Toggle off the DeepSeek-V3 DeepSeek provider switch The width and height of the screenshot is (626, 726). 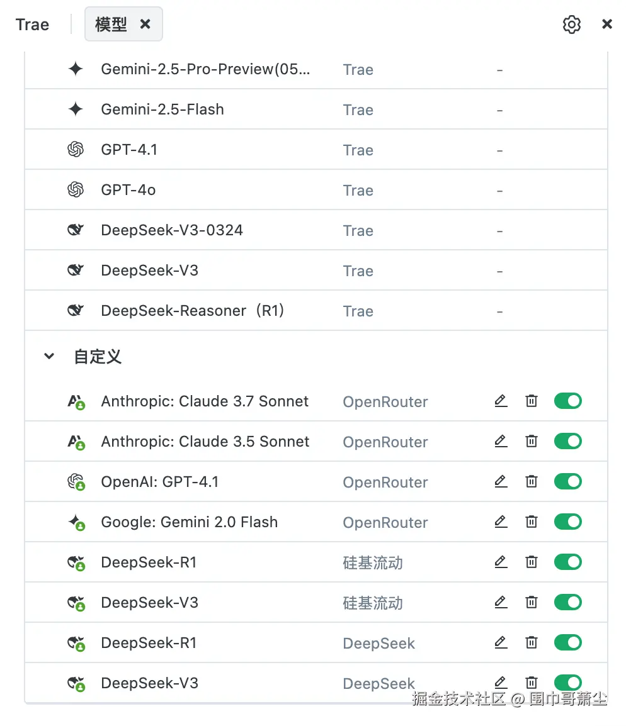567,683
